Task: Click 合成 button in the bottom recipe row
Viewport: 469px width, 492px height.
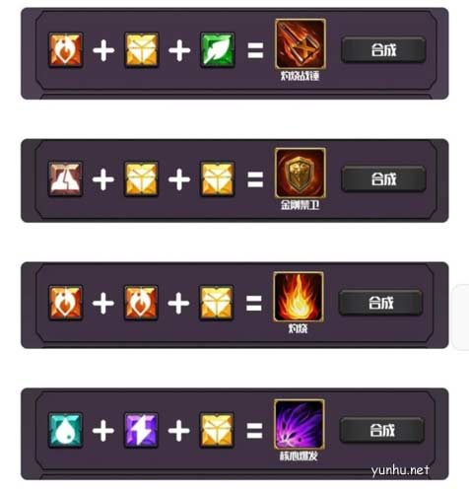Action: [x=382, y=430]
